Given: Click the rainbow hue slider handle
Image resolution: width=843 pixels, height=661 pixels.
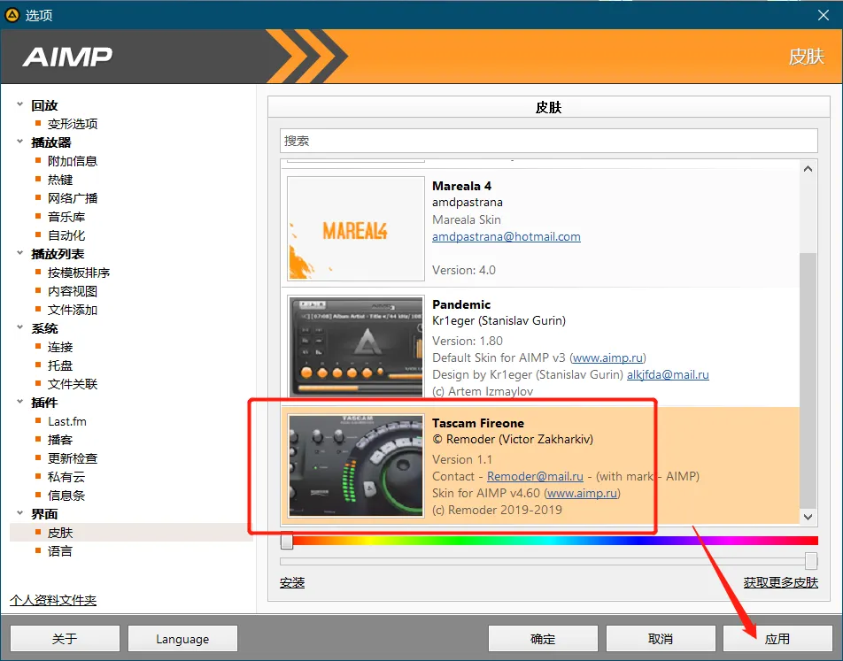Looking at the screenshot, I should click(x=287, y=541).
